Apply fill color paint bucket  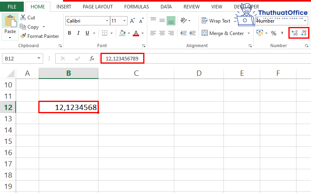[x=122, y=33]
